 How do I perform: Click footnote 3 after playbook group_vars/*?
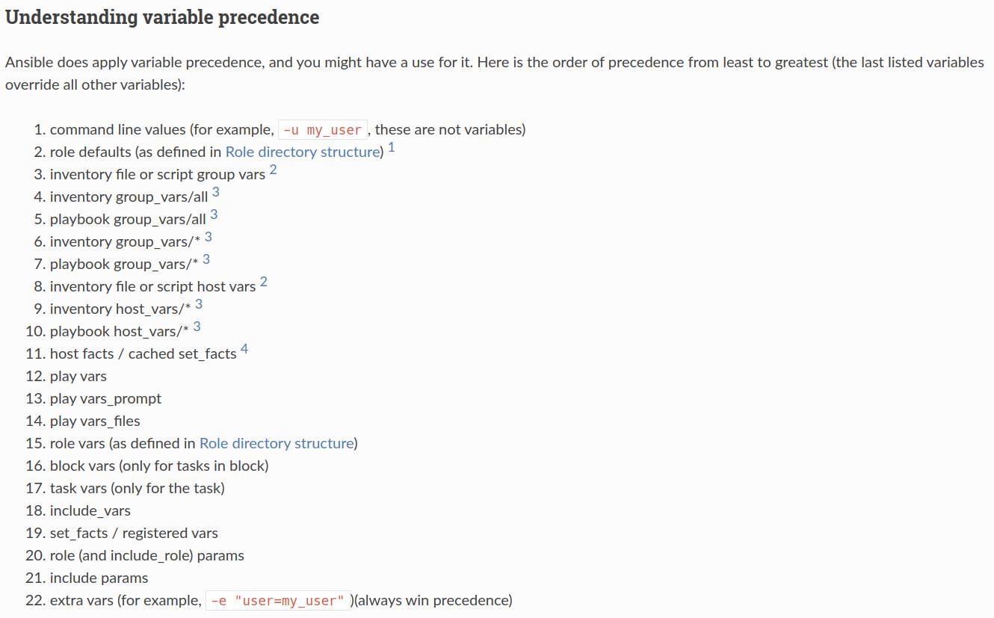tap(206, 260)
